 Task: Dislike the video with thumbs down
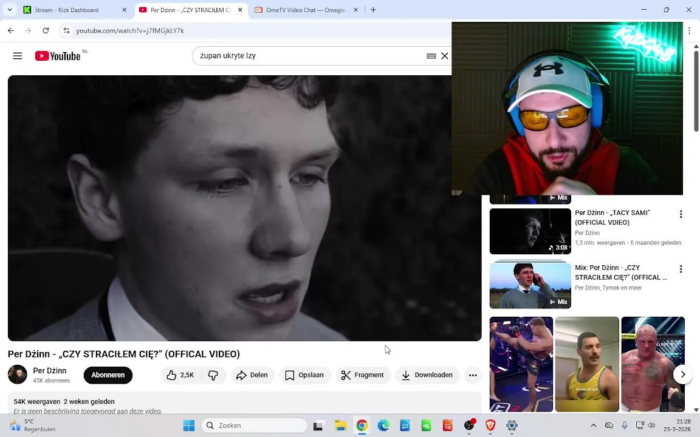click(x=213, y=375)
